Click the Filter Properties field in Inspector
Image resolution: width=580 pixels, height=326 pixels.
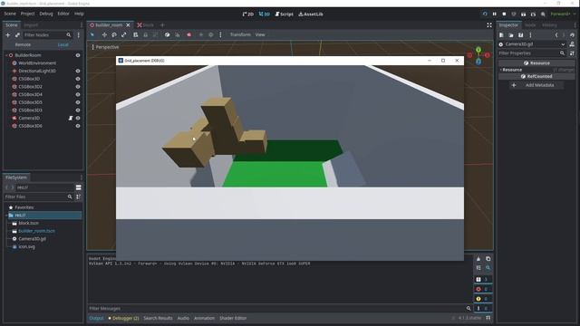click(x=532, y=53)
